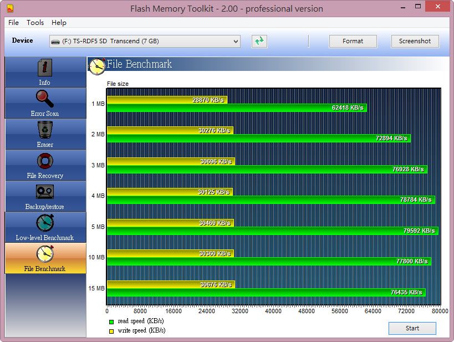The height and width of the screenshot is (342, 454).
Task: Open the Tools menu
Action: (35, 23)
